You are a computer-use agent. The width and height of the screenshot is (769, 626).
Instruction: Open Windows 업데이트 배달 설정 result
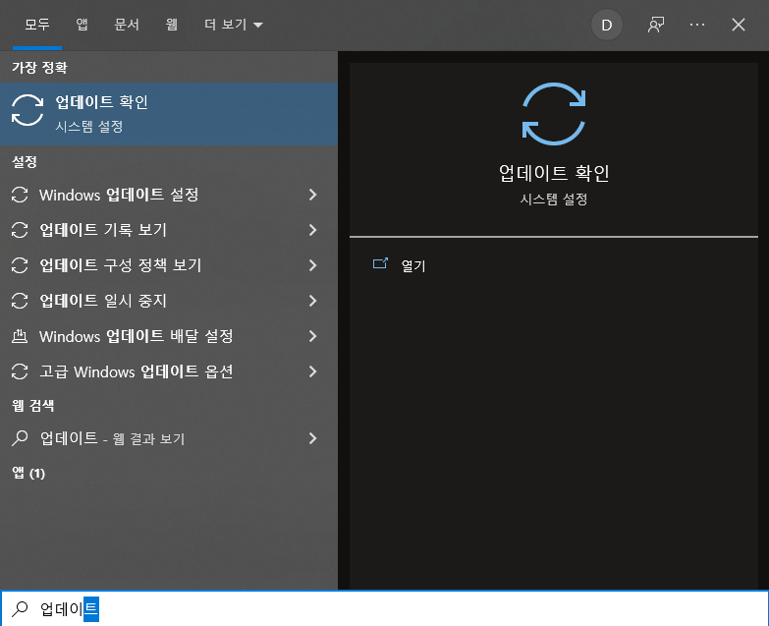point(169,336)
